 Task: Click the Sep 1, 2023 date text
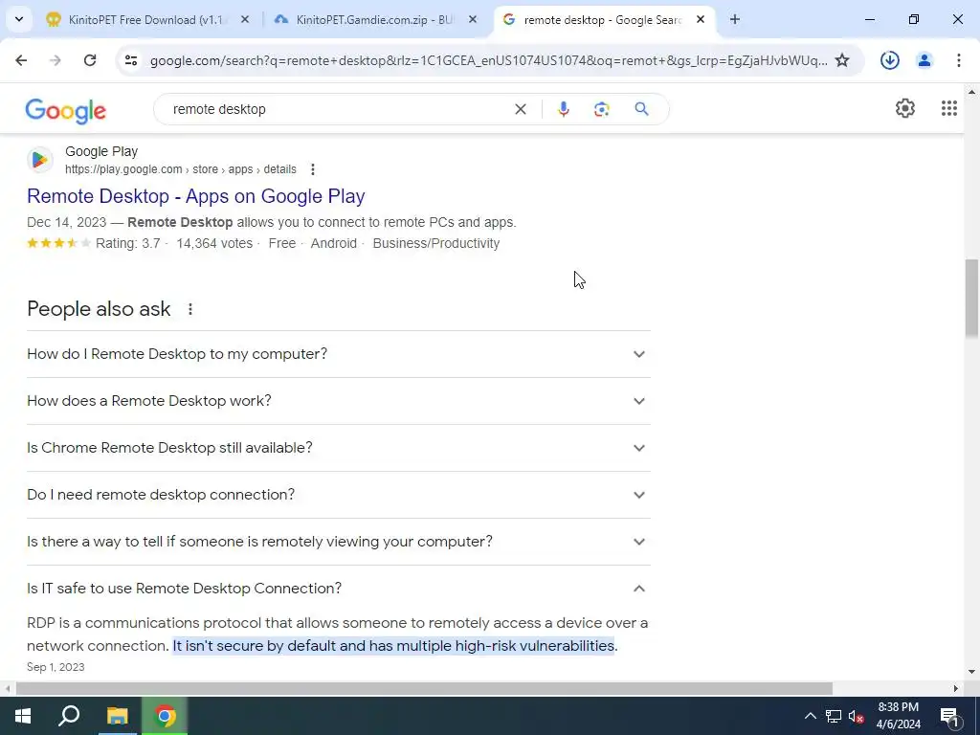[56, 667]
